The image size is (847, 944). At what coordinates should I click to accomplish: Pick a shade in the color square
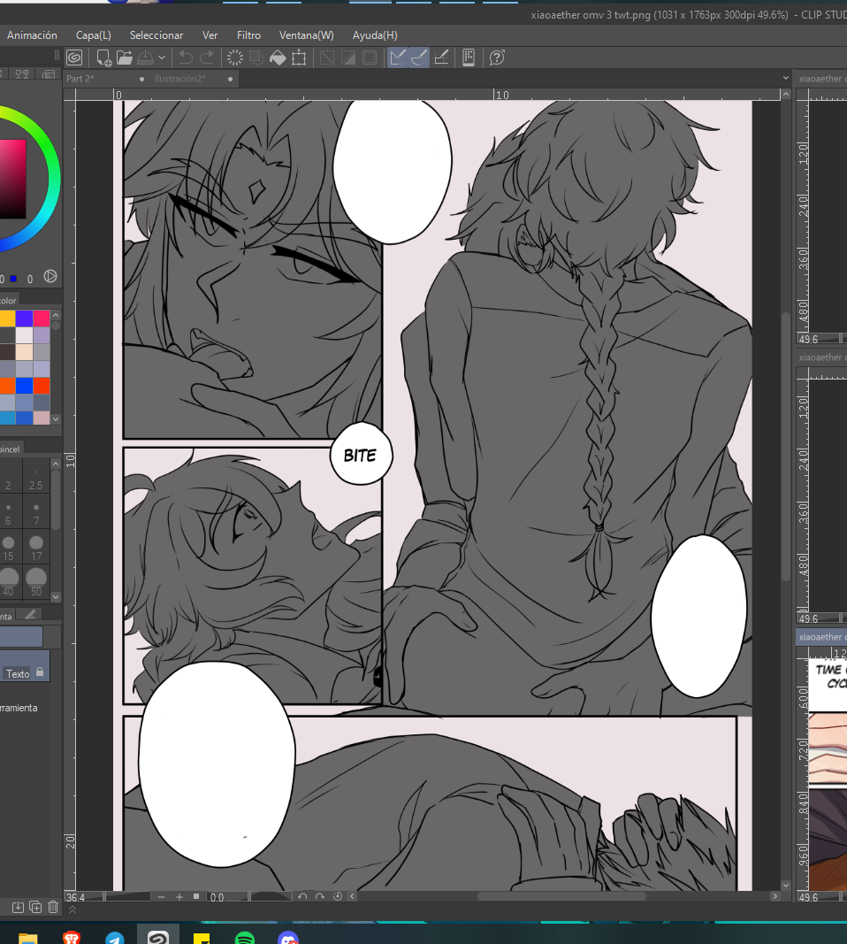pyautogui.click(x=12, y=179)
